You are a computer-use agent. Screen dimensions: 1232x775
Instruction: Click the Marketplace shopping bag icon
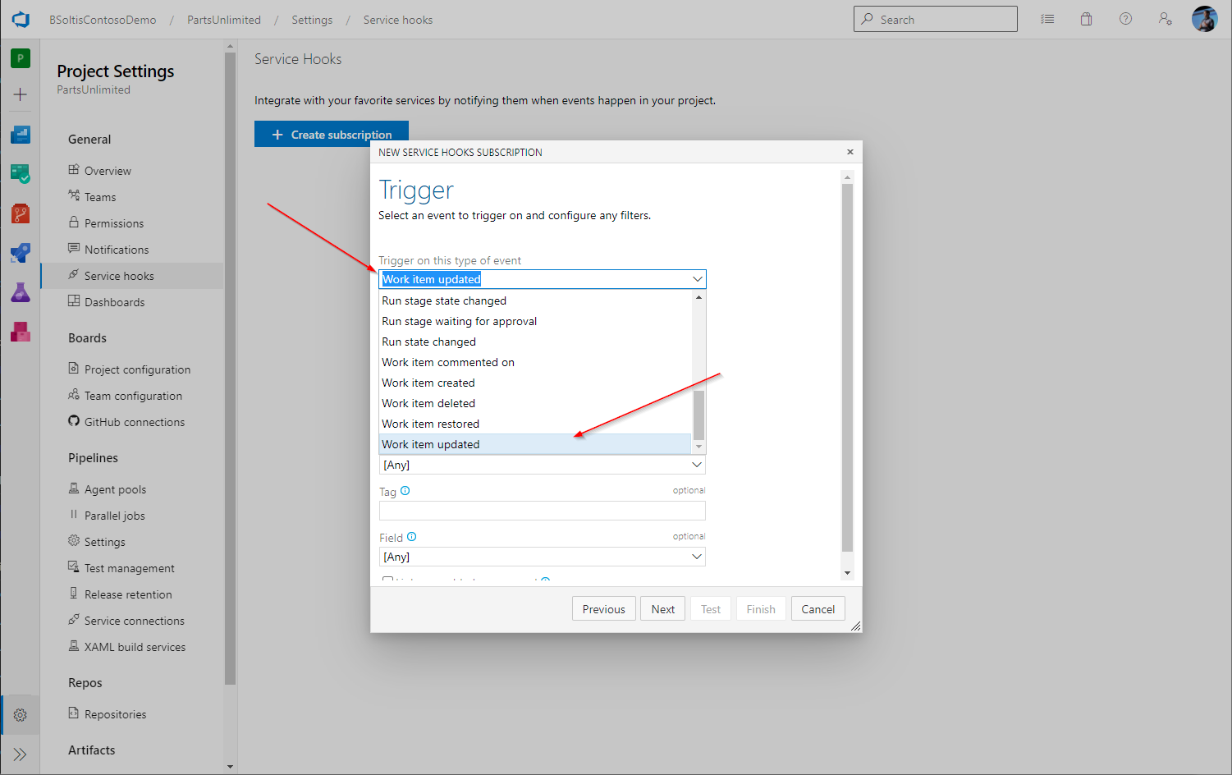pyautogui.click(x=1086, y=19)
